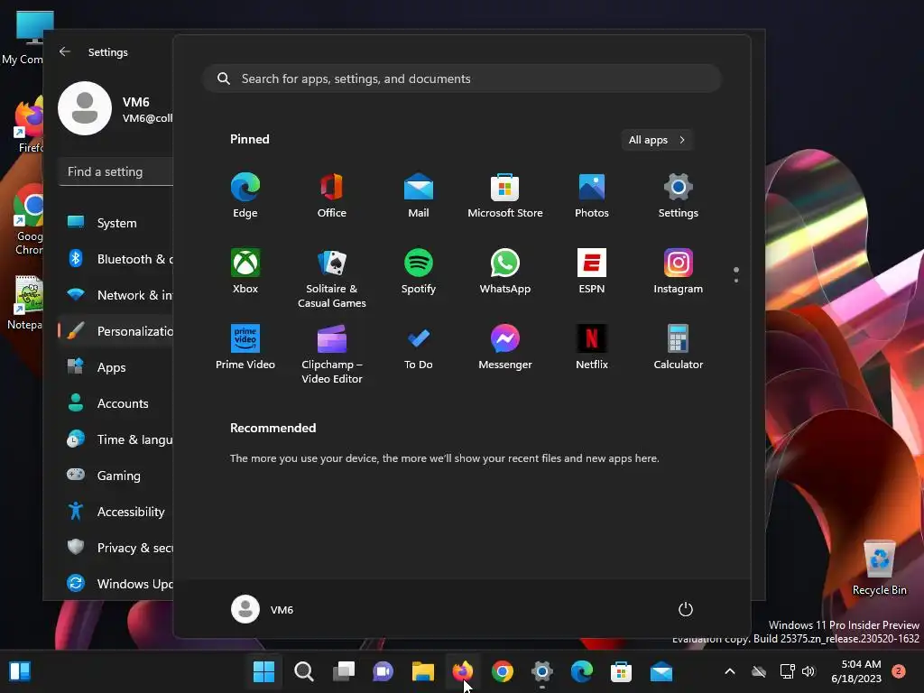Launch Netflix from the Start menu
Viewport: 924px width, 693px height.
click(x=592, y=347)
